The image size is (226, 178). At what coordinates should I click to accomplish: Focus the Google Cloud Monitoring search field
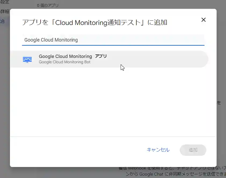113,40
